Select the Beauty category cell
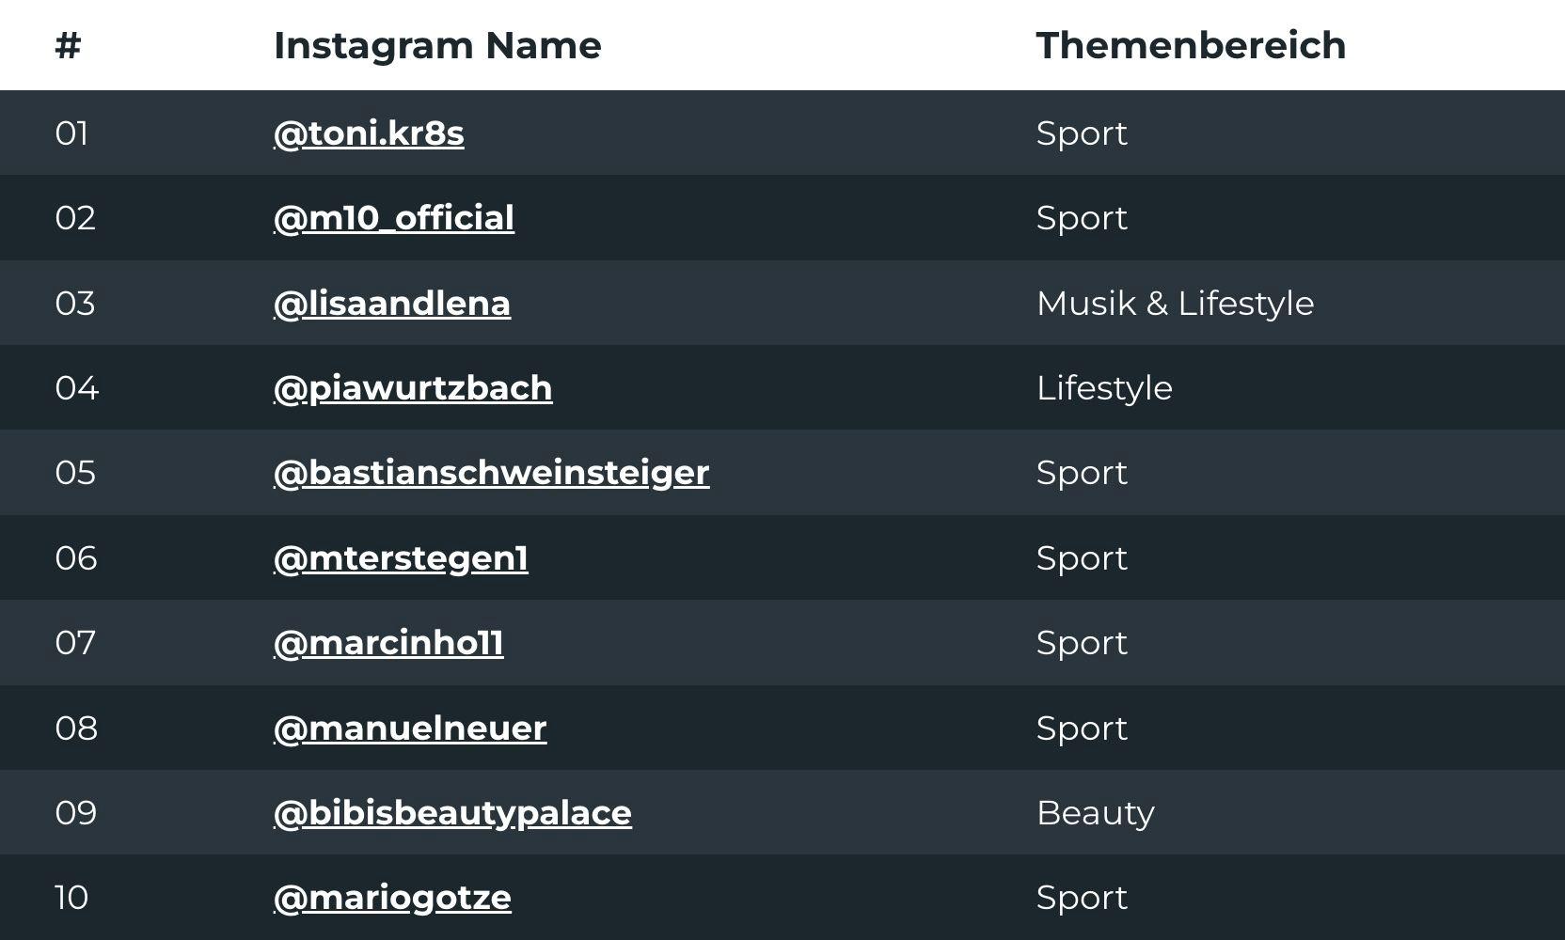The image size is (1565, 940). [x=1095, y=813]
